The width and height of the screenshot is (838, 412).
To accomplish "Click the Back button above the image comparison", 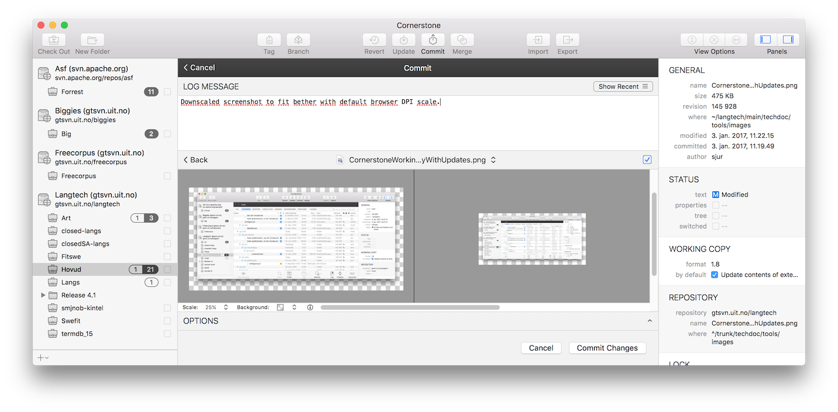I will click(195, 160).
